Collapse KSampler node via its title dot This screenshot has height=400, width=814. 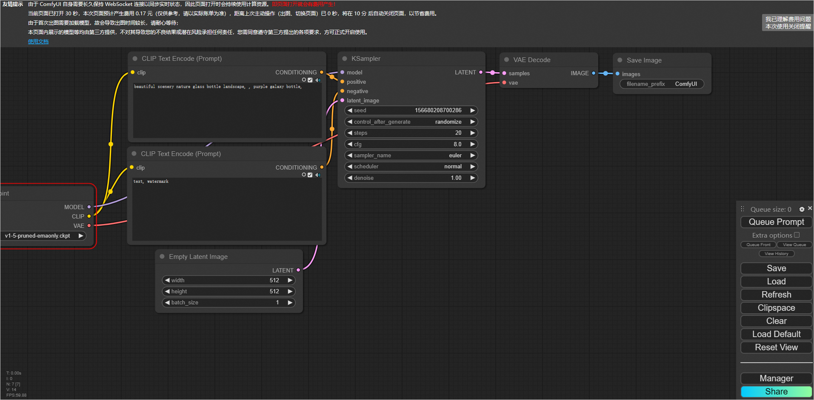click(x=345, y=59)
